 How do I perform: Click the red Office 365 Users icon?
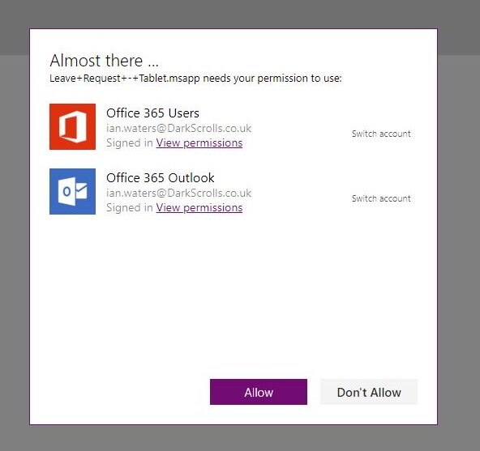(72, 126)
